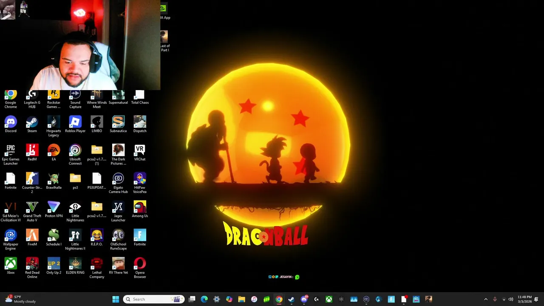Select the Roblox Player desktop icon
The image size is (544, 306).
(x=75, y=124)
